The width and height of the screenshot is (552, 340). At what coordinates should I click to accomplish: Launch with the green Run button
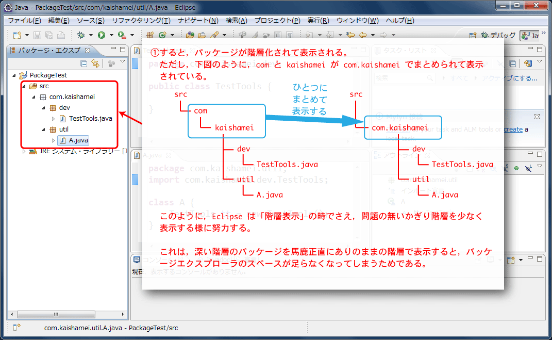(x=102, y=35)
